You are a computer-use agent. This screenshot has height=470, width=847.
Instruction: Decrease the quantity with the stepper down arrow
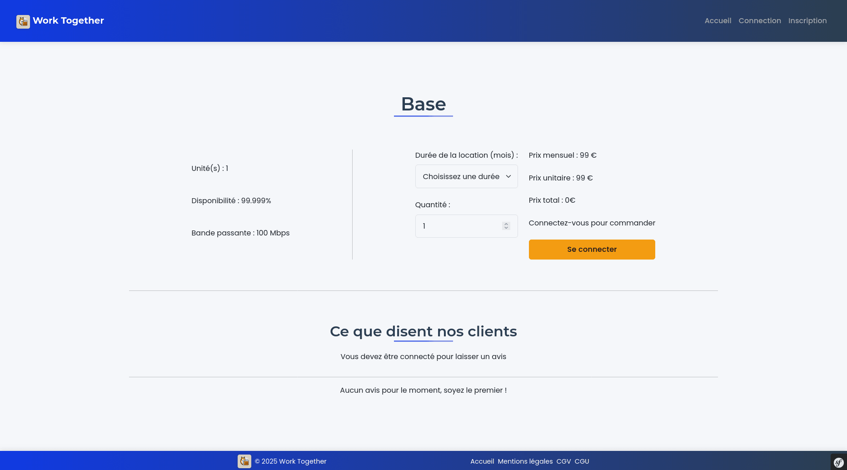(x=506, y=228)
